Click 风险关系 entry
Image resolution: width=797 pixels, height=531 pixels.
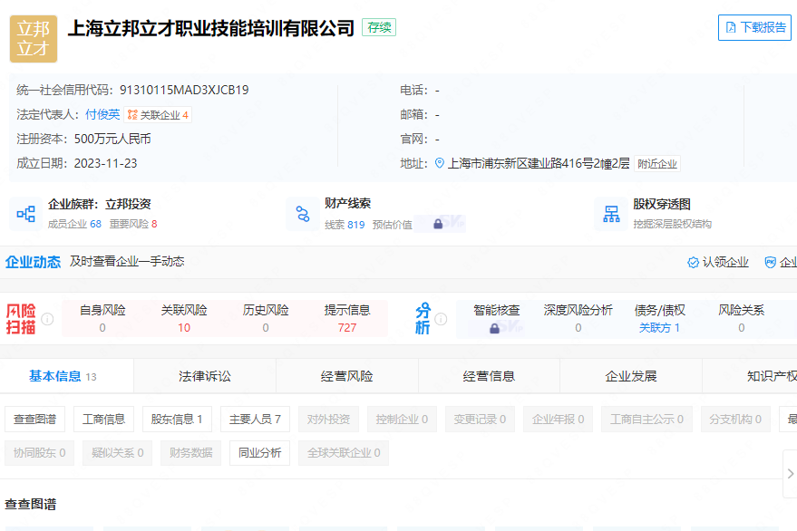click(x=741, y=319)
